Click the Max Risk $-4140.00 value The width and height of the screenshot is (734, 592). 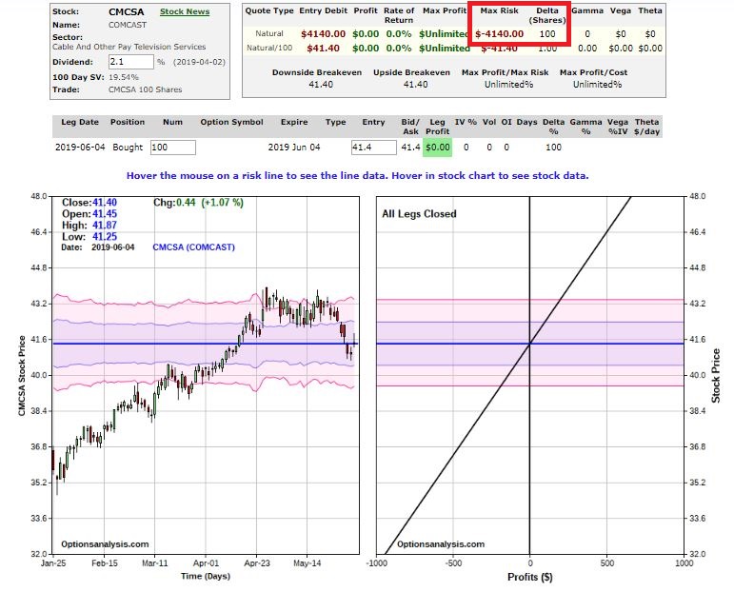(x=500, y=33)
